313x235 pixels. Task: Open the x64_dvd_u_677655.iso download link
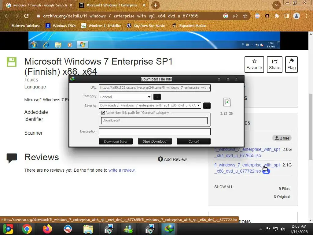[247, 152]
